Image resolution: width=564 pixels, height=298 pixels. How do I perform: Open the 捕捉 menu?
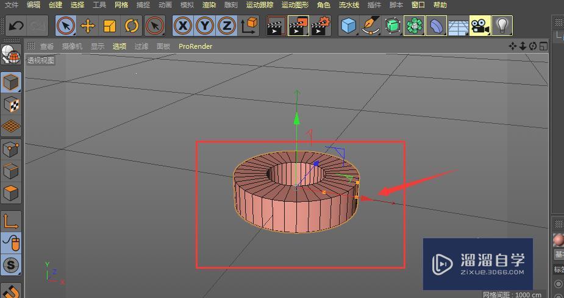pyautogui.click(x=143, y=5)
